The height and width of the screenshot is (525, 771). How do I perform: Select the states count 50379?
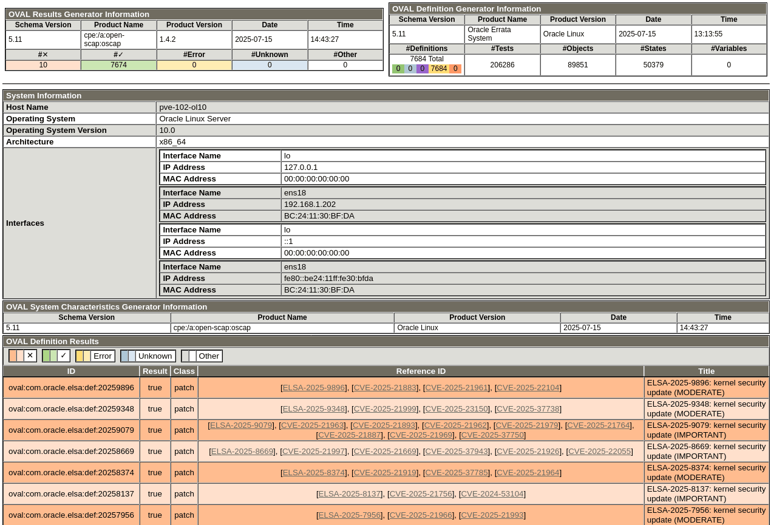click(653, 65)
